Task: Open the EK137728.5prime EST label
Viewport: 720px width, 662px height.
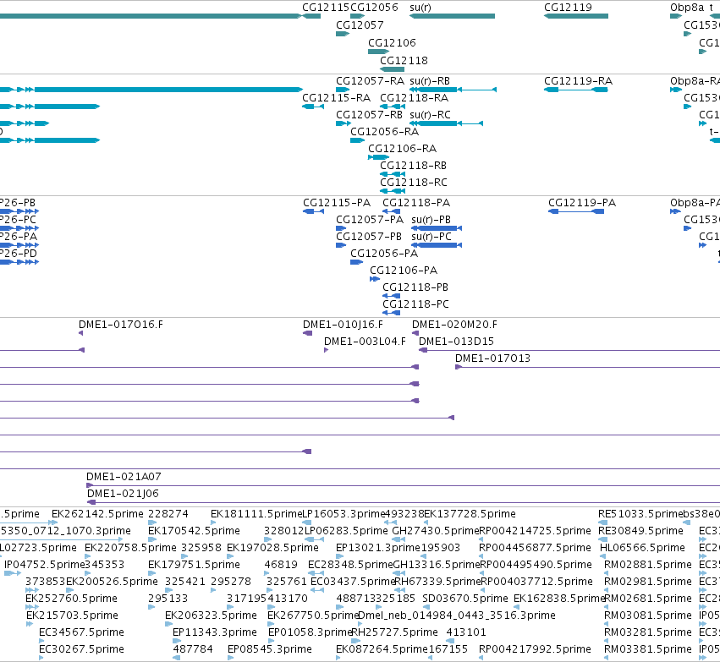Action: (470, 514)
